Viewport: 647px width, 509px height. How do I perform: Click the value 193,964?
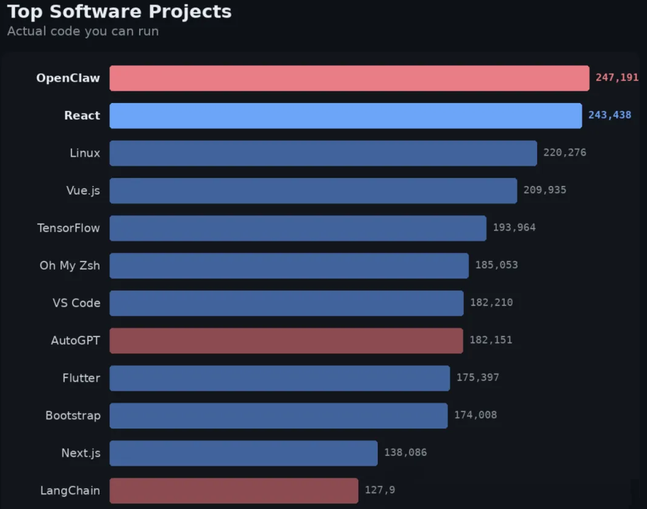pyautogui.click(x=514, y=227)
